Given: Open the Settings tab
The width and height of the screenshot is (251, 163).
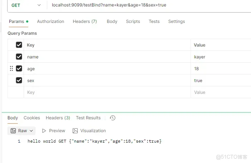Looking at the screenshot, I should [176, 21].
